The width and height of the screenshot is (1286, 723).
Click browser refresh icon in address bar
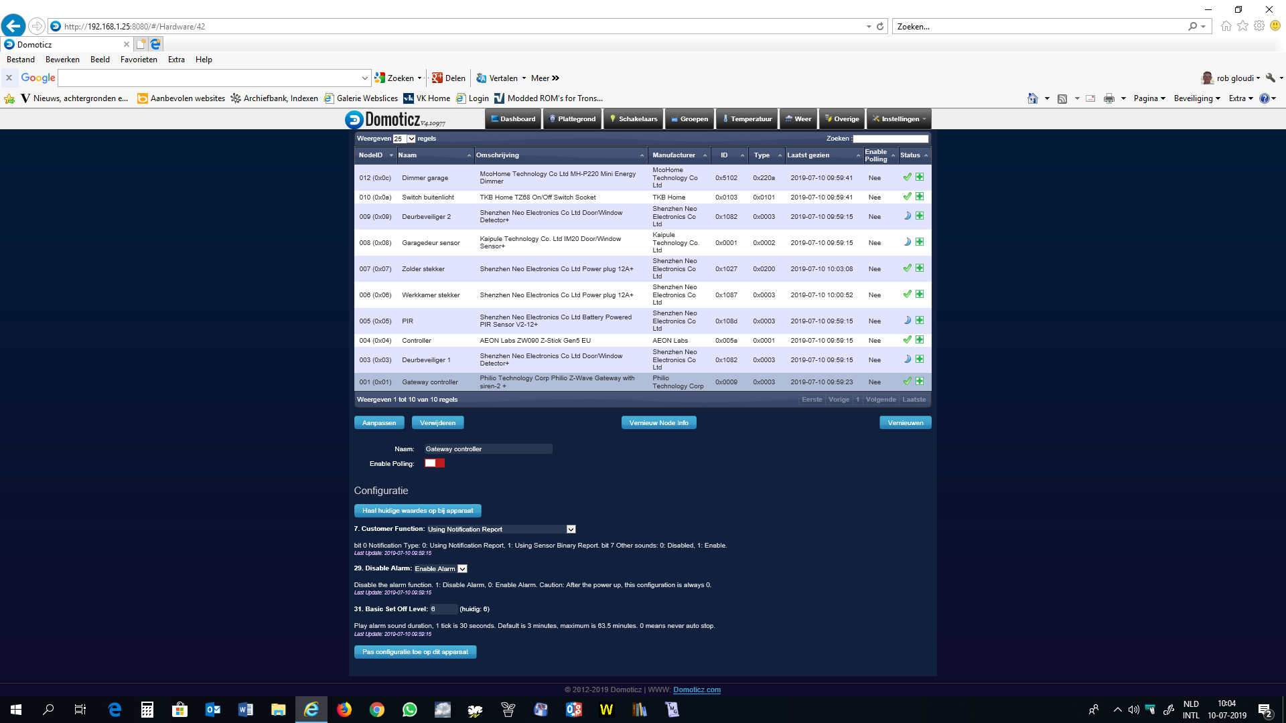pyautogui.click(x=880, y=27)
